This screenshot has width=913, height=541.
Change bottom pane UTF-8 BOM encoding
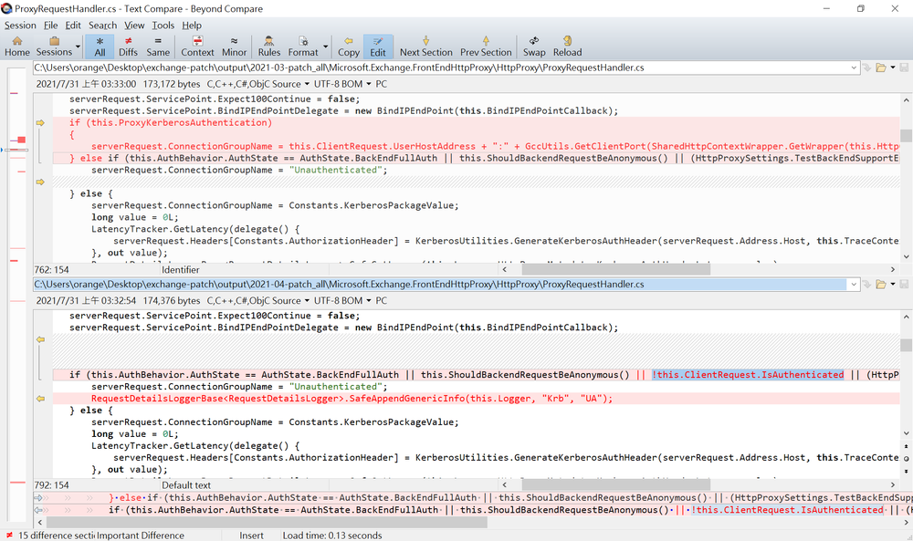[x=342, y=300]
